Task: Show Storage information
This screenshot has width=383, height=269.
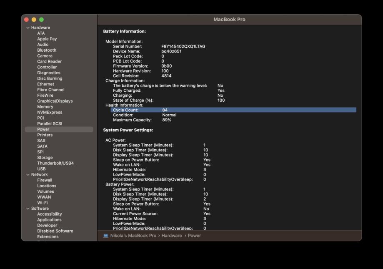Action: tap(45, 158)
